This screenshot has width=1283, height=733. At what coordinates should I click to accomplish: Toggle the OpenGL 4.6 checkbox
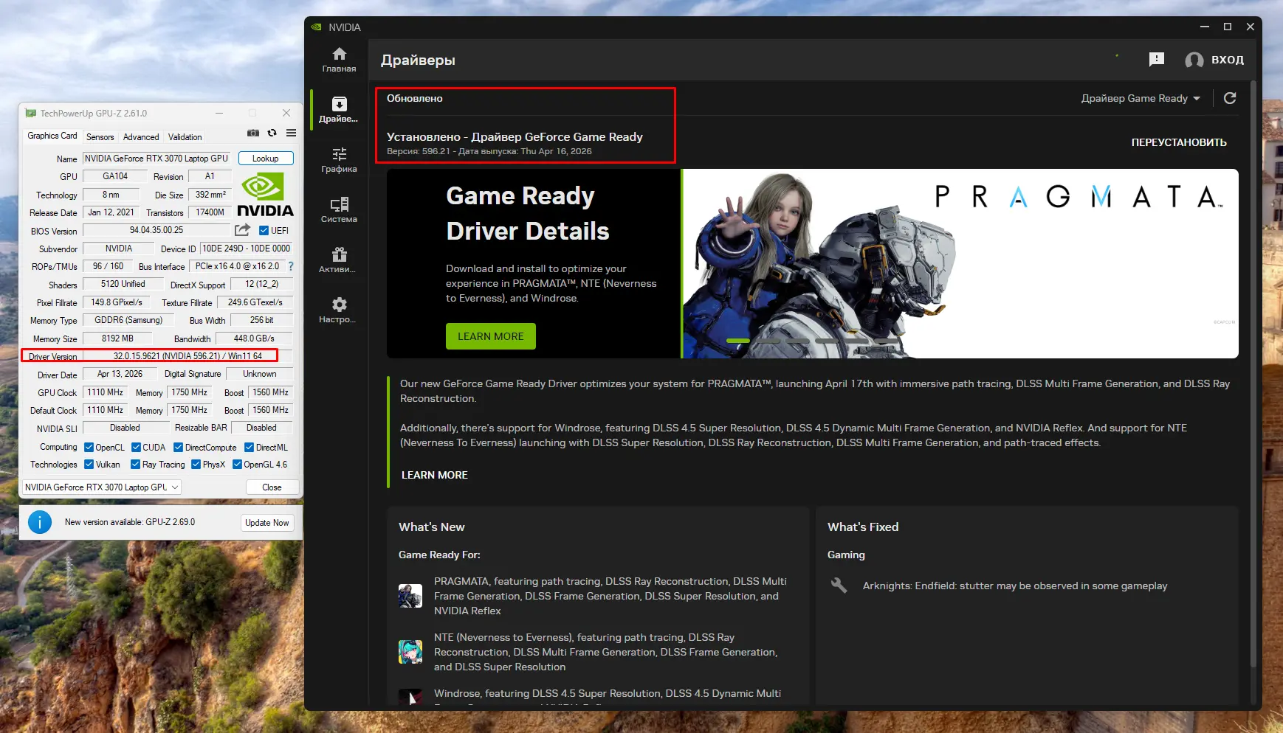(237, 465)
